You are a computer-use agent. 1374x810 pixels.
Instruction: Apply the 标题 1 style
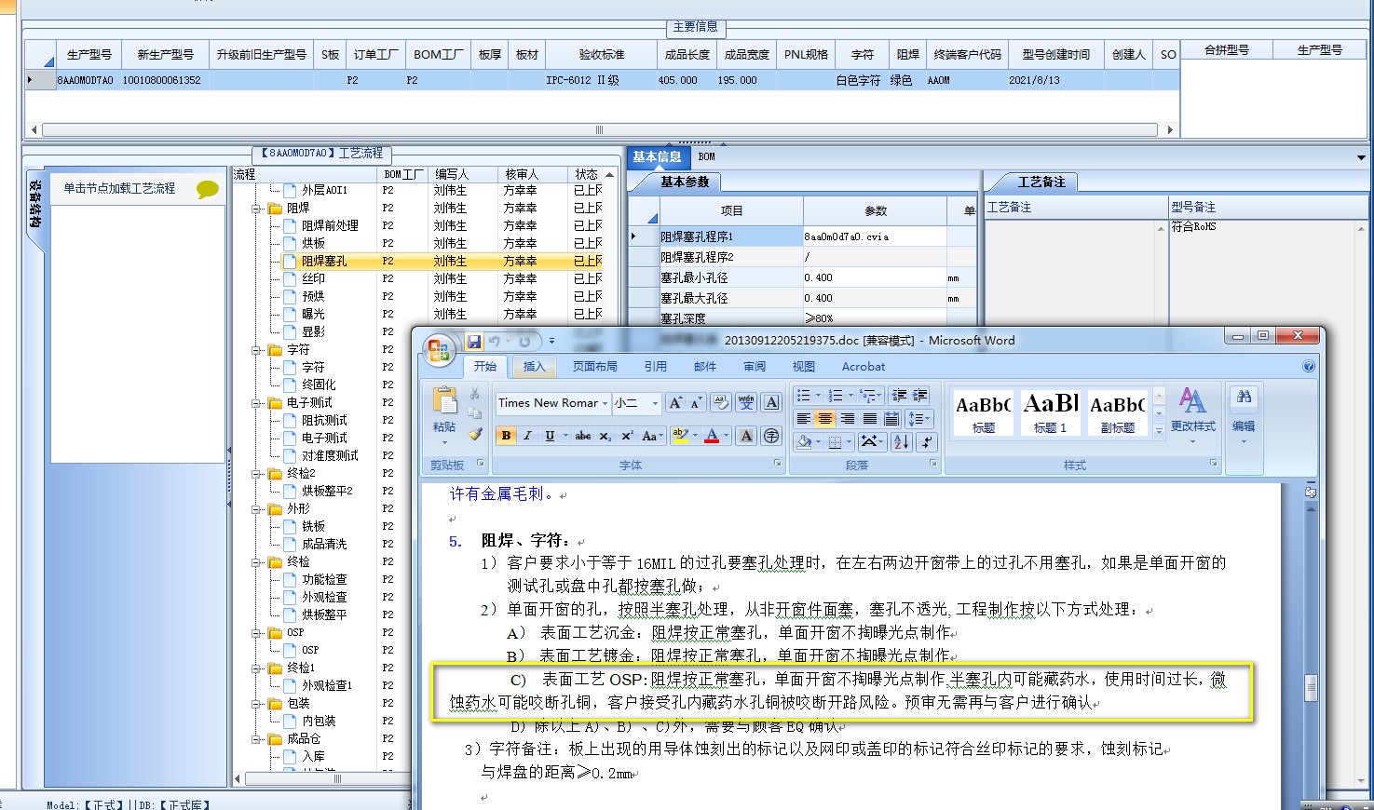[1051, 412]
